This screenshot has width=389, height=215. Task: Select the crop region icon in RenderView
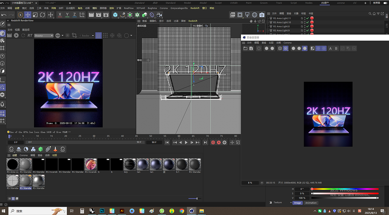pyautogui.click(x=74, y=36)
